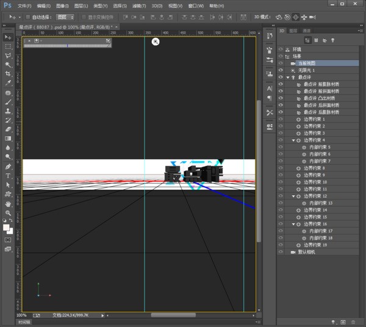
Task: Activate the Zoom magnifier tool
Action: [9, 212]
